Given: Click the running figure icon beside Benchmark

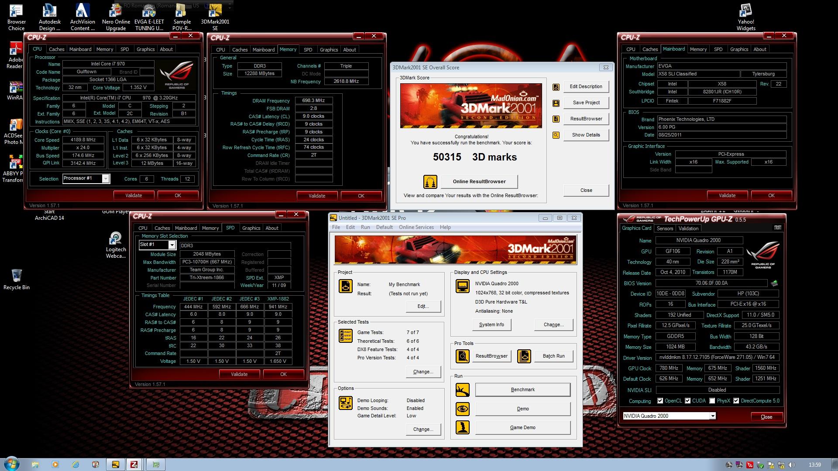Looking at the screenshot, I should pos(462,389).
